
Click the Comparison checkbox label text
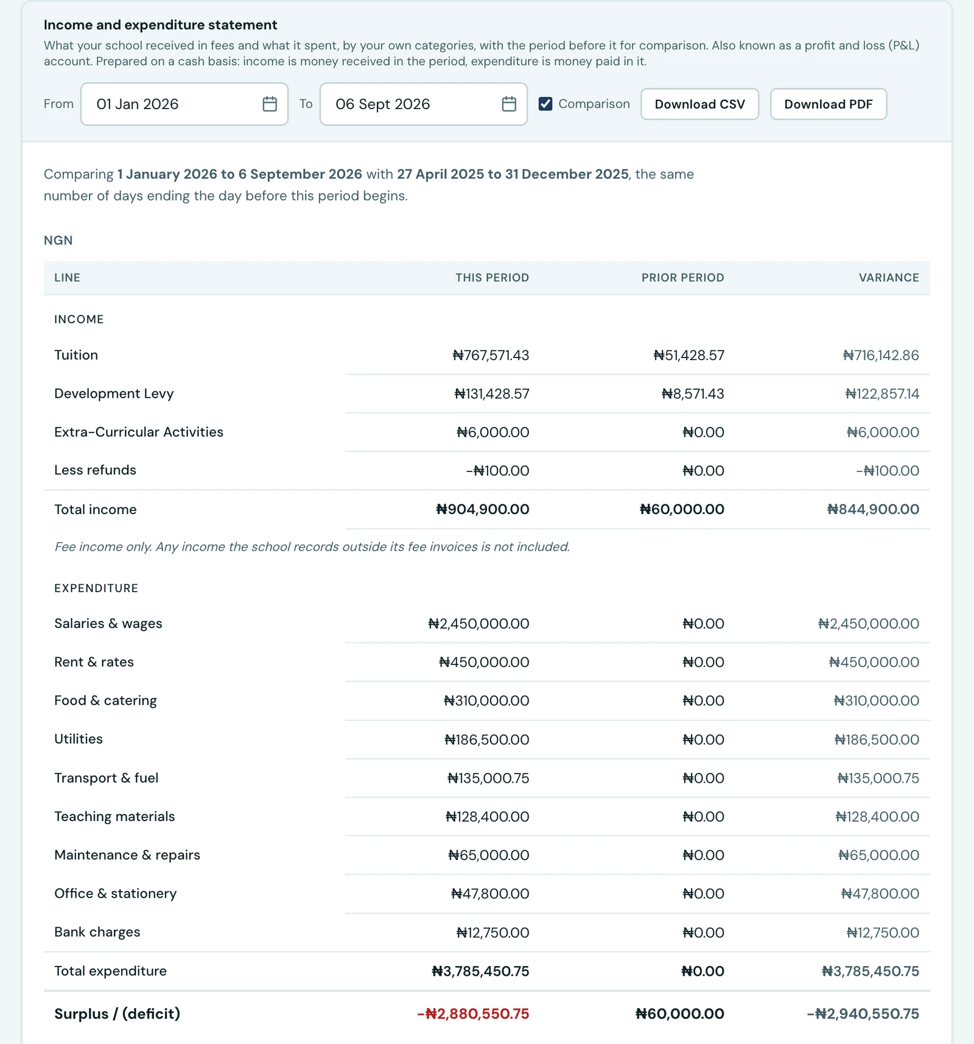point(594,104)
